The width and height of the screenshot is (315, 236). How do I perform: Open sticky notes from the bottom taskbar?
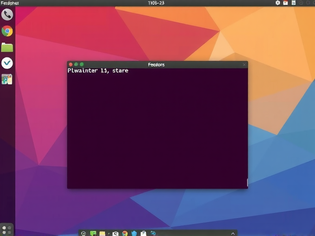point(103,233)
